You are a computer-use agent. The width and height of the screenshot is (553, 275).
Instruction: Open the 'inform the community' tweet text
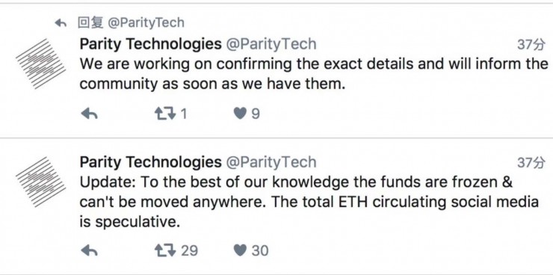point(314,74)
